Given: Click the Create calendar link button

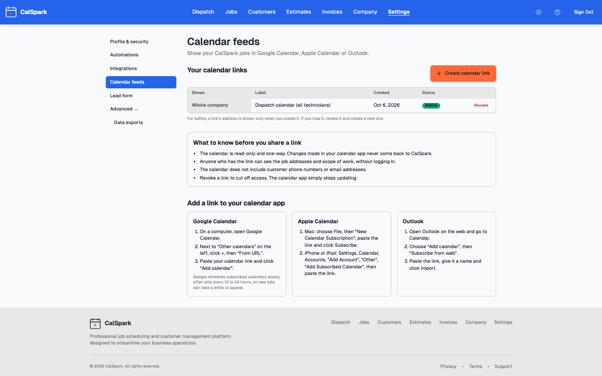Looking at the screenshot, I should pos(463,73).
